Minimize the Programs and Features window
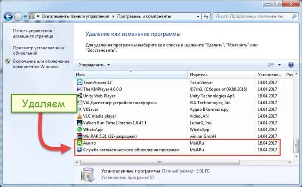Screen dimensions: 302x187 tap(269, 4)
